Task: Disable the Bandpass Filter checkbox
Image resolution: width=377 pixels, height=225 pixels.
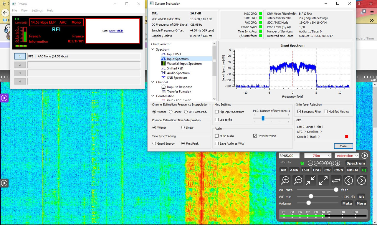Action: click(x=299, y=111)
